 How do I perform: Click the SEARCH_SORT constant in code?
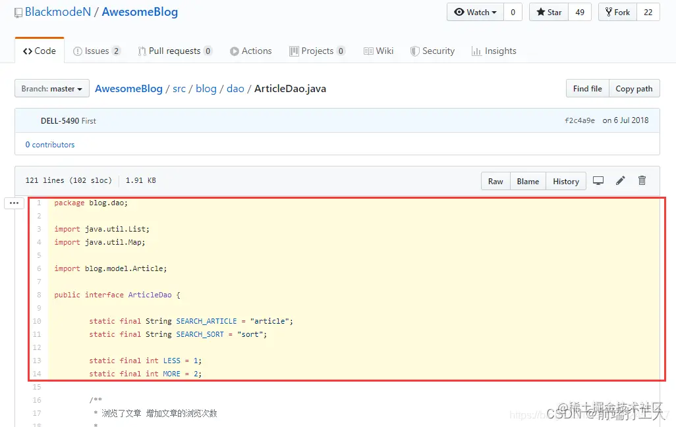(x=200, y=334)
